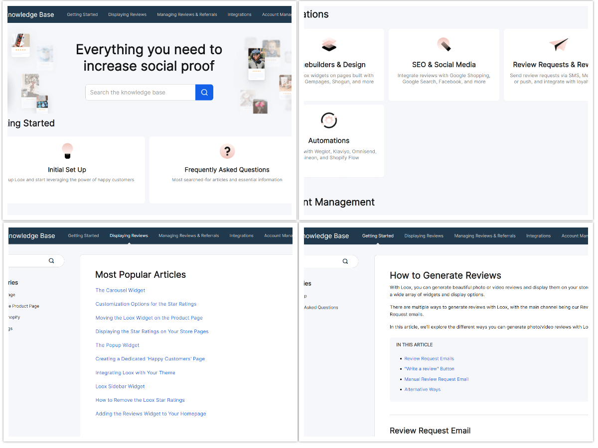
Task: Click the Review Request Emails link
Action: click(429, 358)
